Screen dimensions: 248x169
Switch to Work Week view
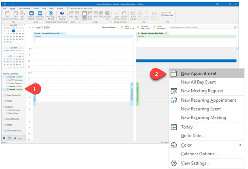click(x=90, y=15)
